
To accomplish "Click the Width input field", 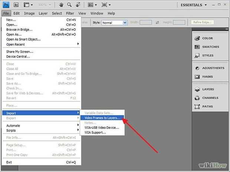I will tap(145, 22).
